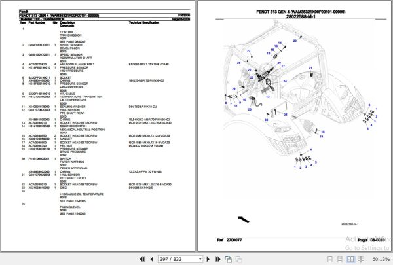Click the previous view icon

(x=229, y=259)
